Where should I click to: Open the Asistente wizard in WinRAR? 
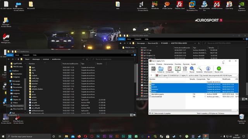tap(199, 69)
